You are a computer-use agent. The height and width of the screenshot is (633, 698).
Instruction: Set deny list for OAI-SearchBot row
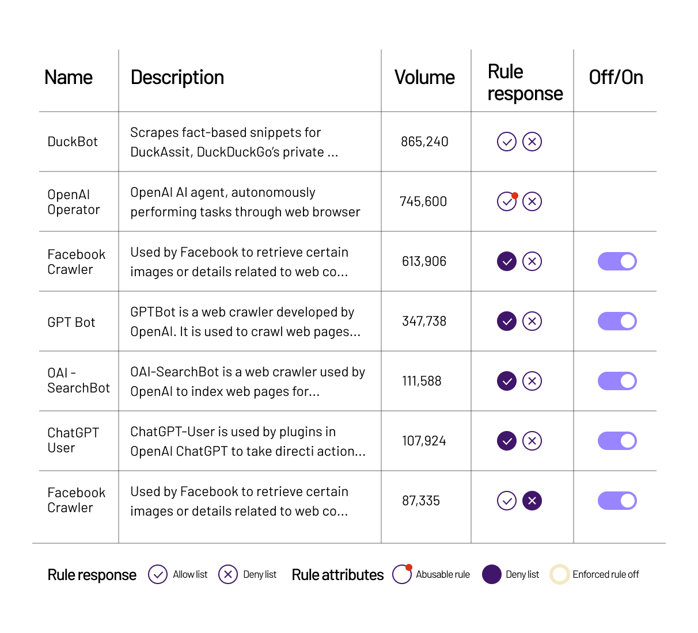coord(532,381)
